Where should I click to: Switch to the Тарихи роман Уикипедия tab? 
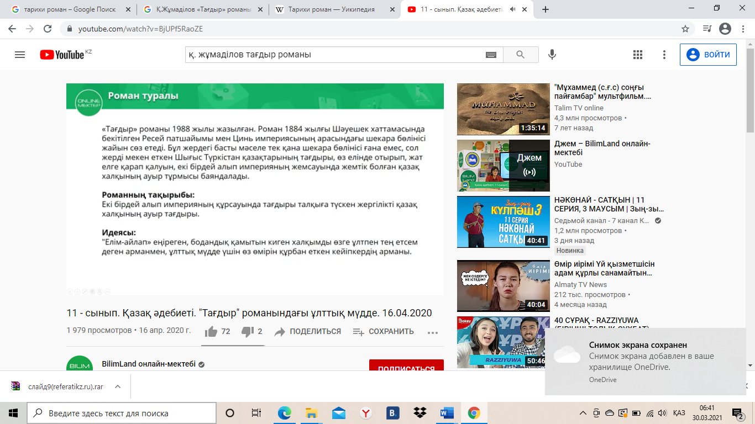click(334, 9)
